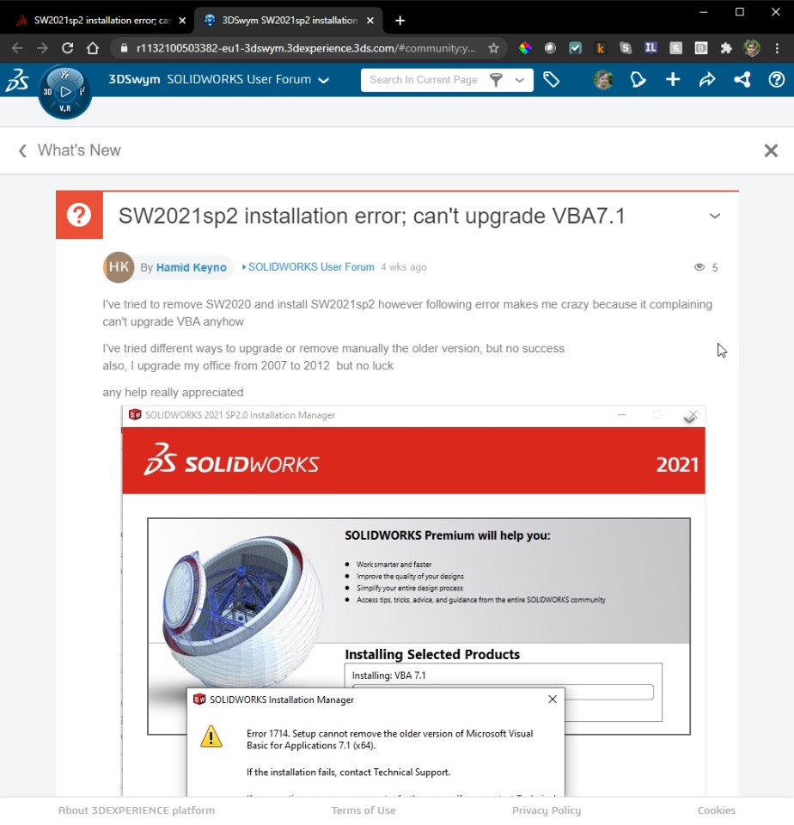Screen dimensions: 794x825
Task: Click the Share arrow icon
Action: (707, 80)
